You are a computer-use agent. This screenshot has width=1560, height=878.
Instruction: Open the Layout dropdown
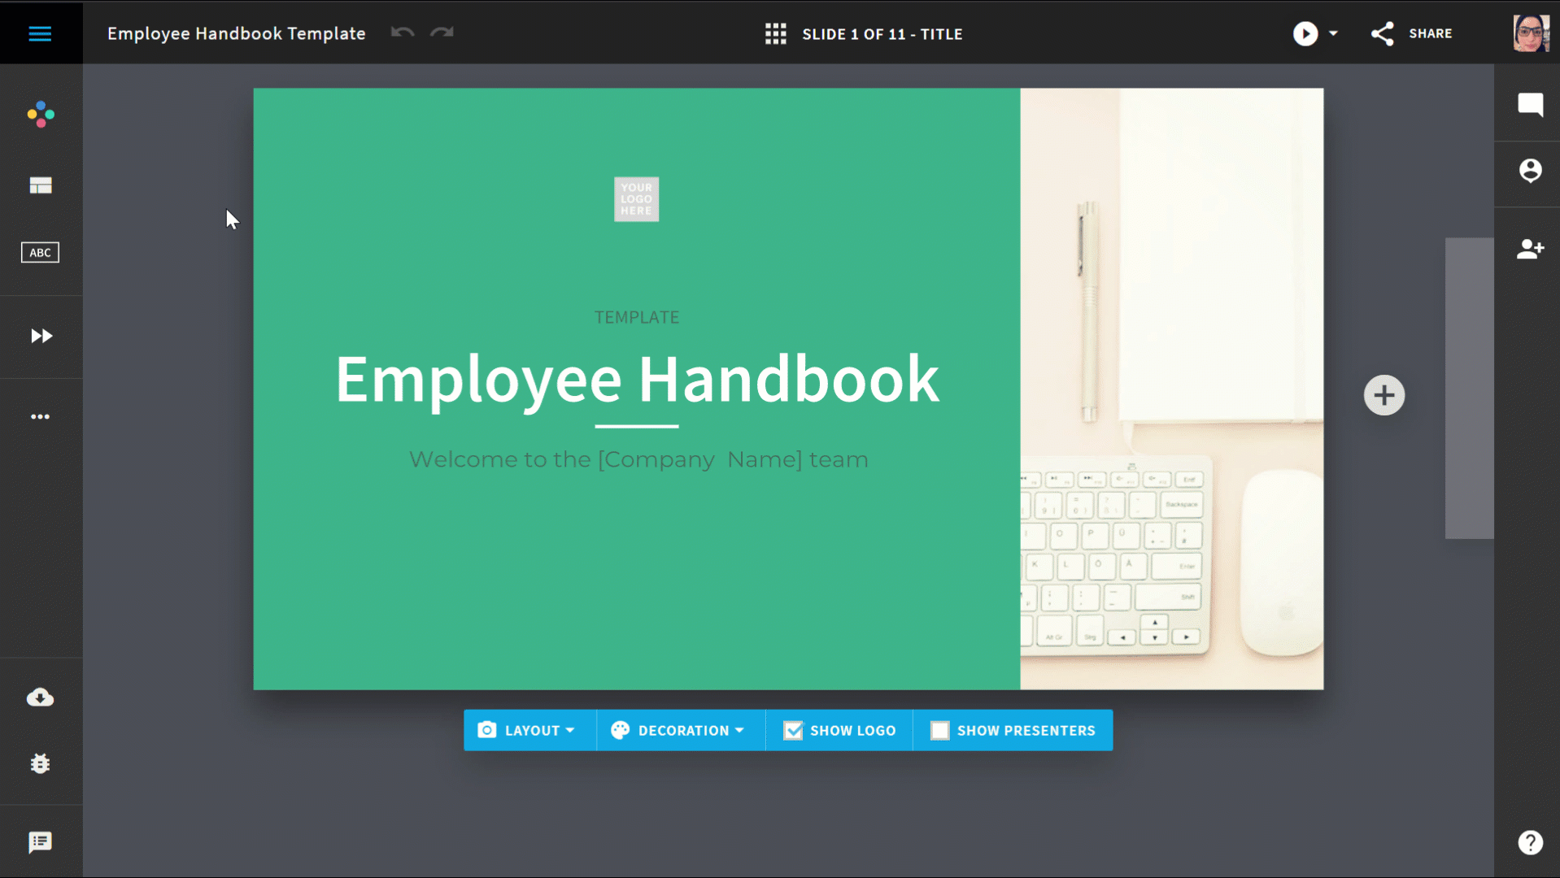pyautogui.click(x=529, y=730)
